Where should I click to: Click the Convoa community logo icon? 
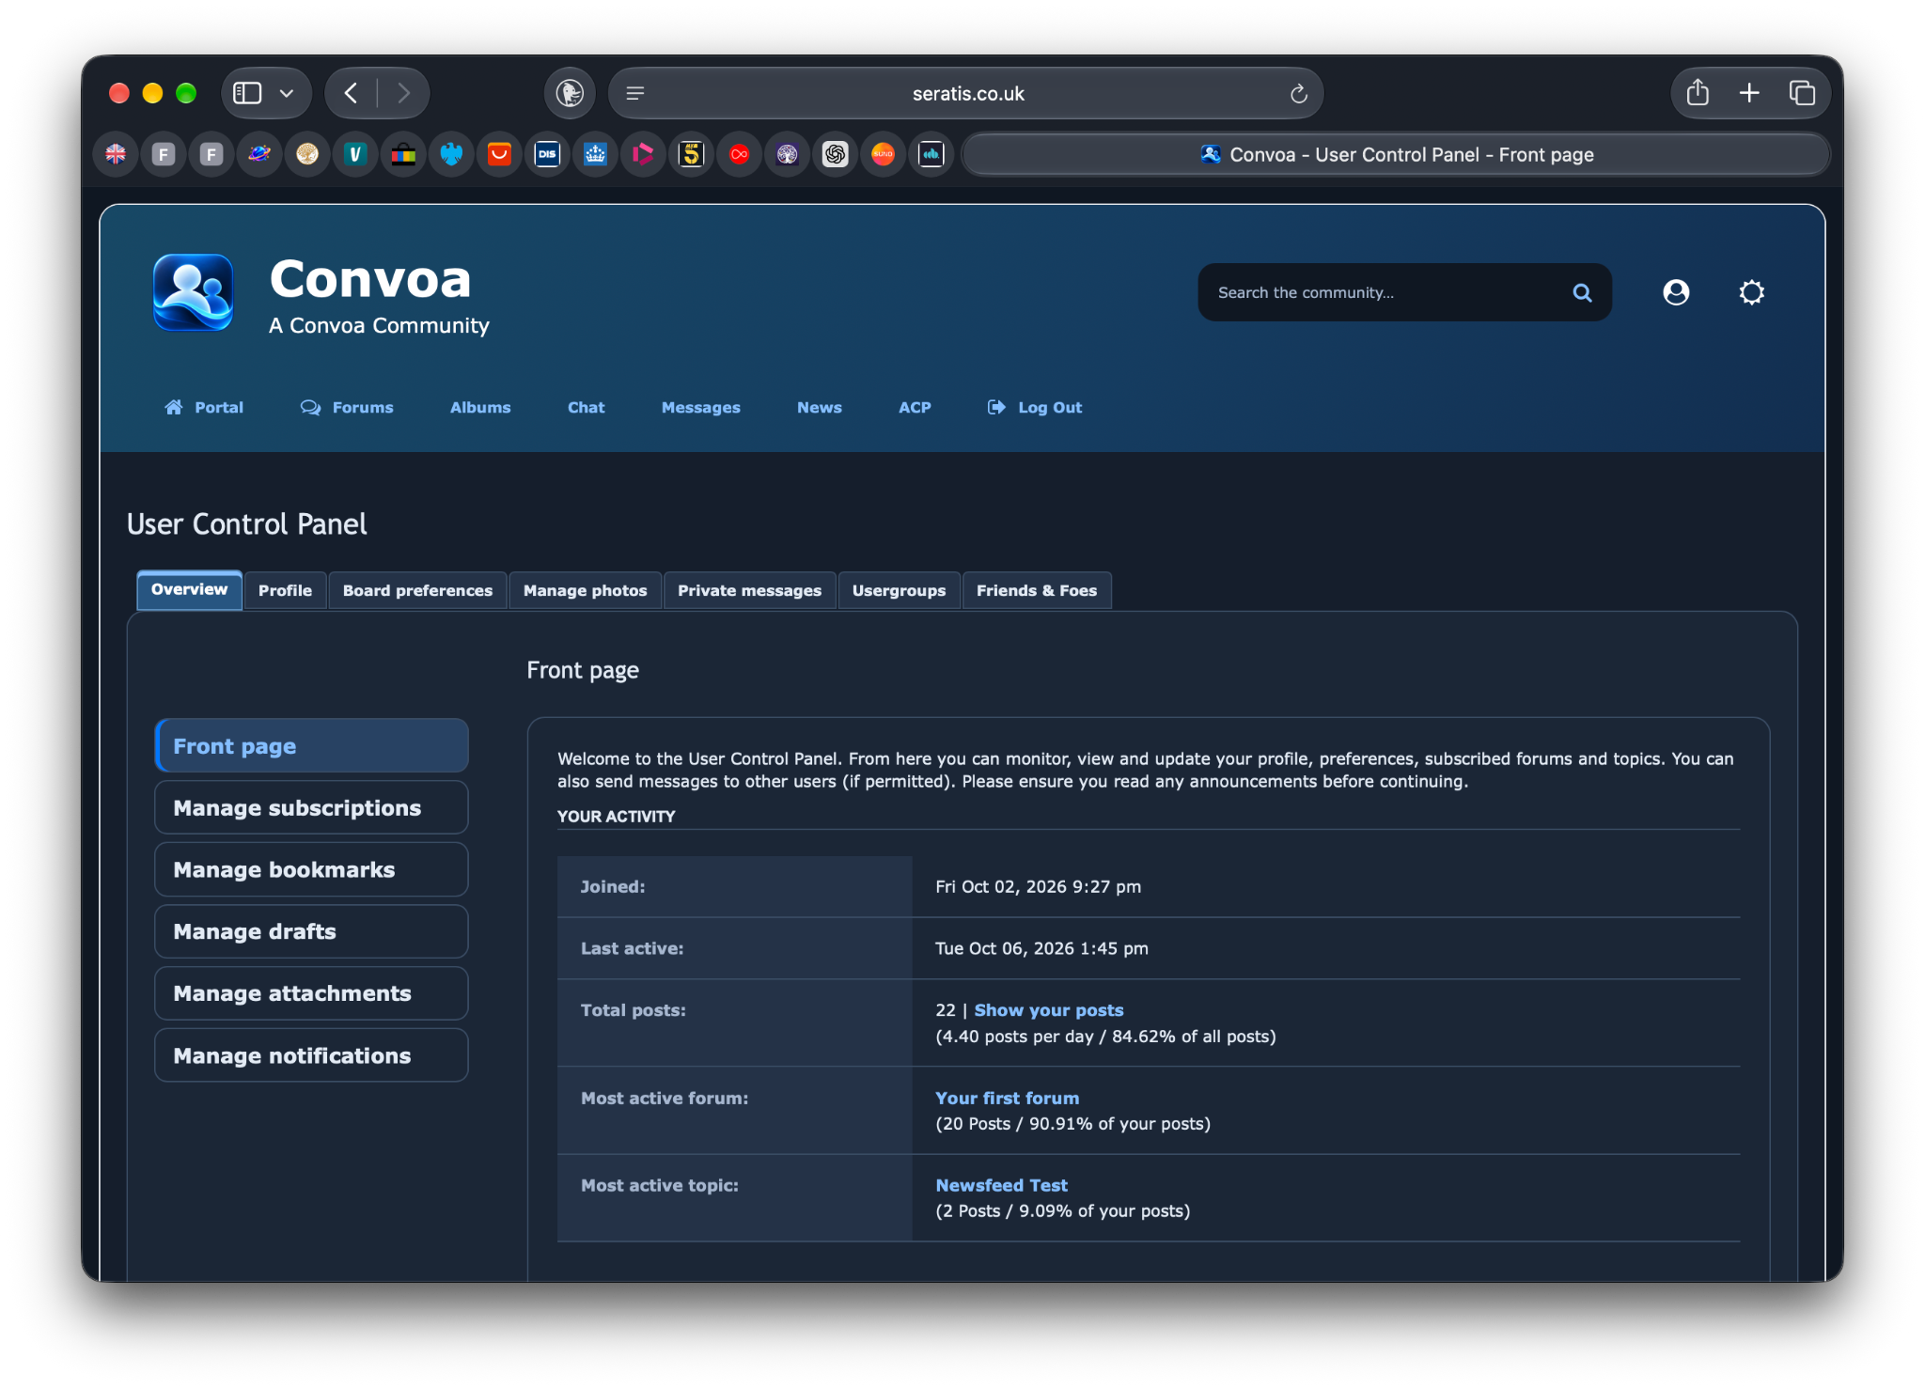pyautogui.click(x=193, y=292)
